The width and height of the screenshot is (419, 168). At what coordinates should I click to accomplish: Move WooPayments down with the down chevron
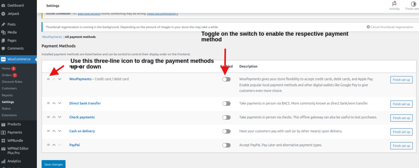(x=60, y=79)
